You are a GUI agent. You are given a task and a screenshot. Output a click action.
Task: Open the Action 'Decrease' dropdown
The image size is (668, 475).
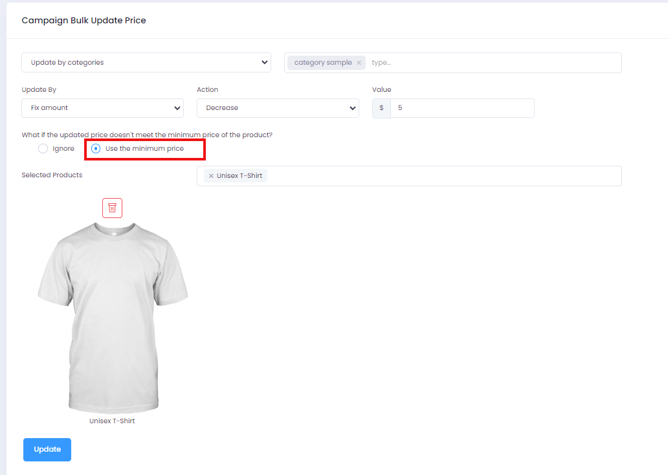pyautogui.click(x=278, y=108)
